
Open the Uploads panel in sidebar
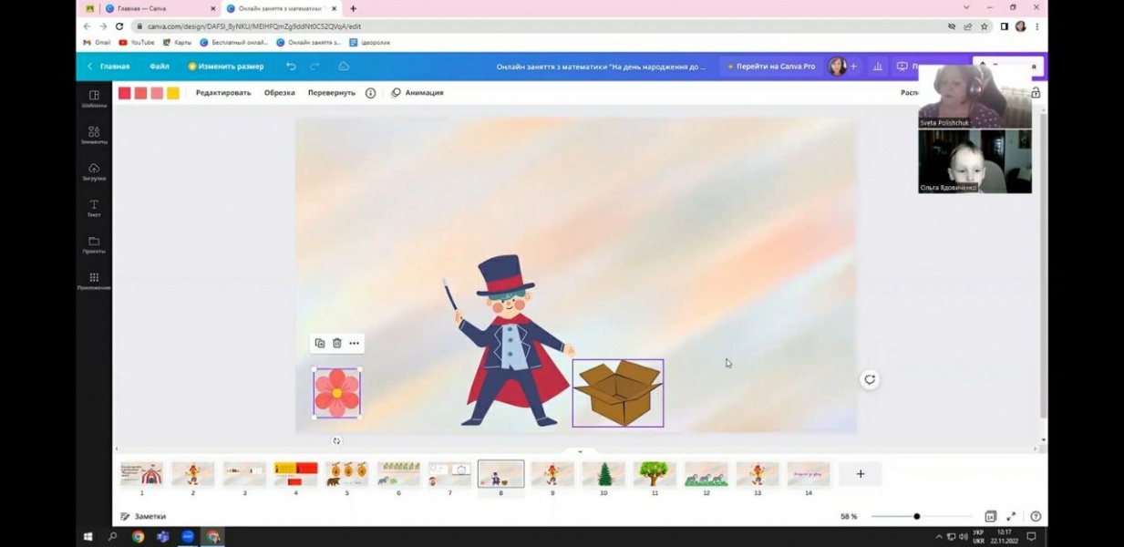coord(94,171)
